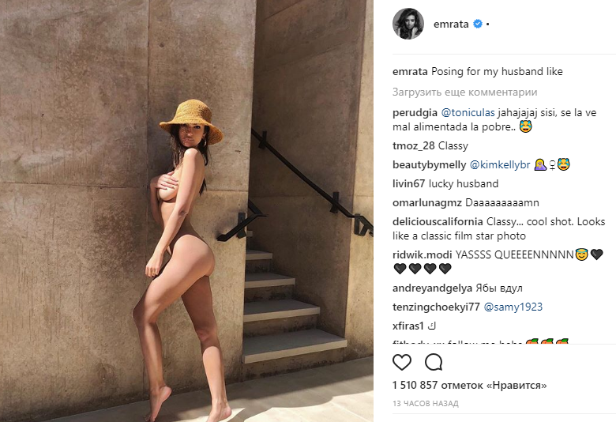Load more comments via Загрузить еще комментарии
Image resolution: width=616 pixels, height=422 pixels.
tap(464, 92)
